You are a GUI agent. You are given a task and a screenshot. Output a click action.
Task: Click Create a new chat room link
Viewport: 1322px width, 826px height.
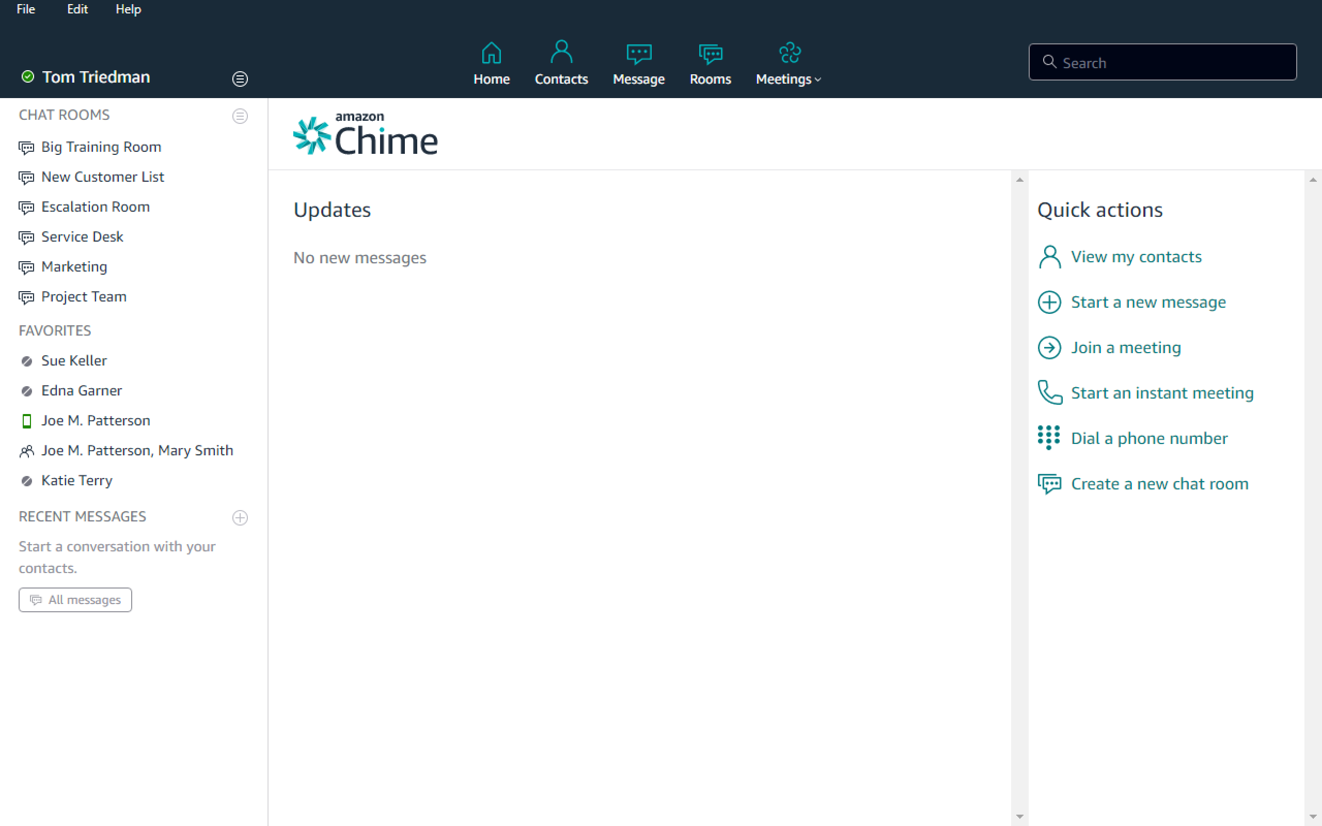(1159, 484)
